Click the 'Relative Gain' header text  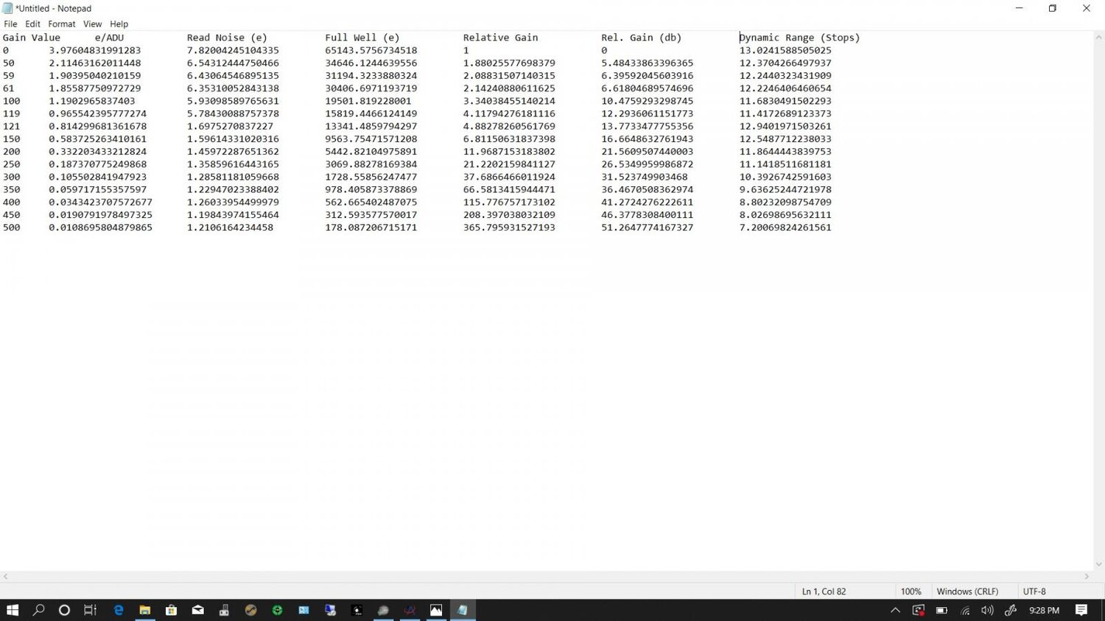(x=501, y=38)
